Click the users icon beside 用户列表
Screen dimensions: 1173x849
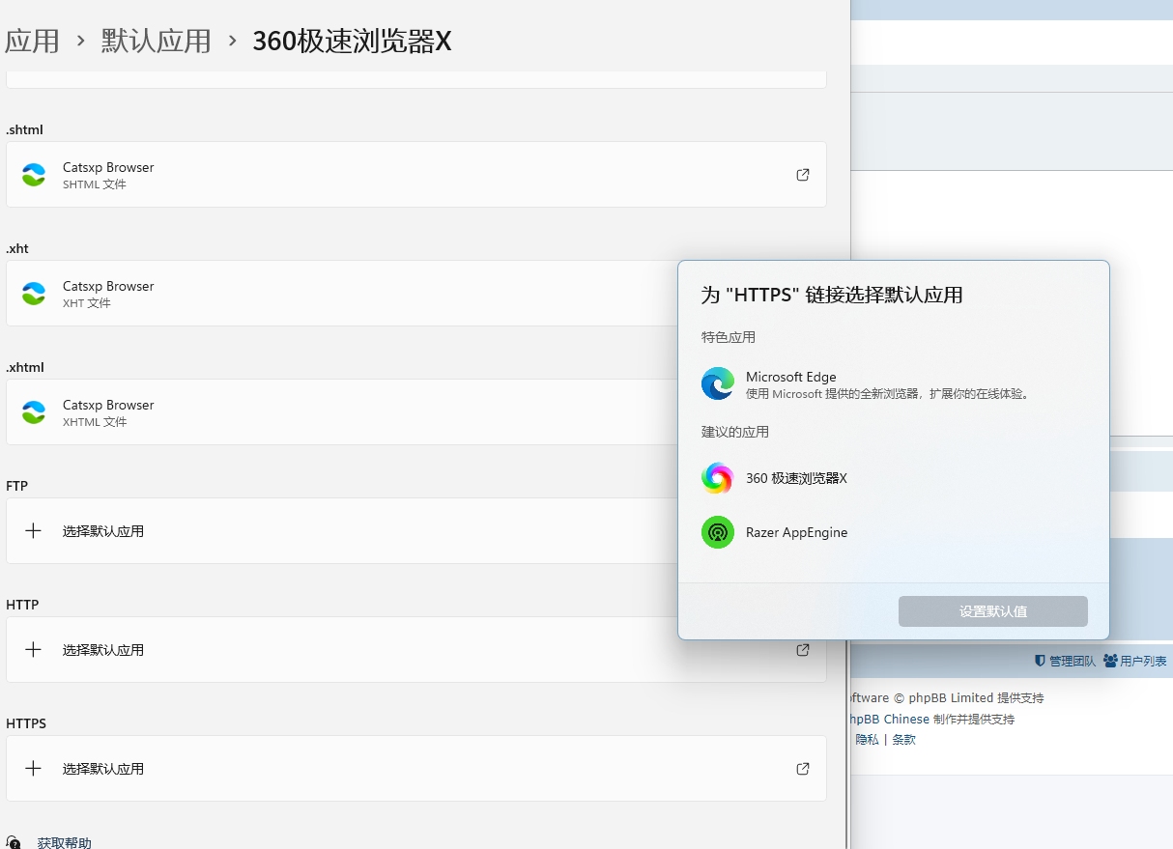1110,661
